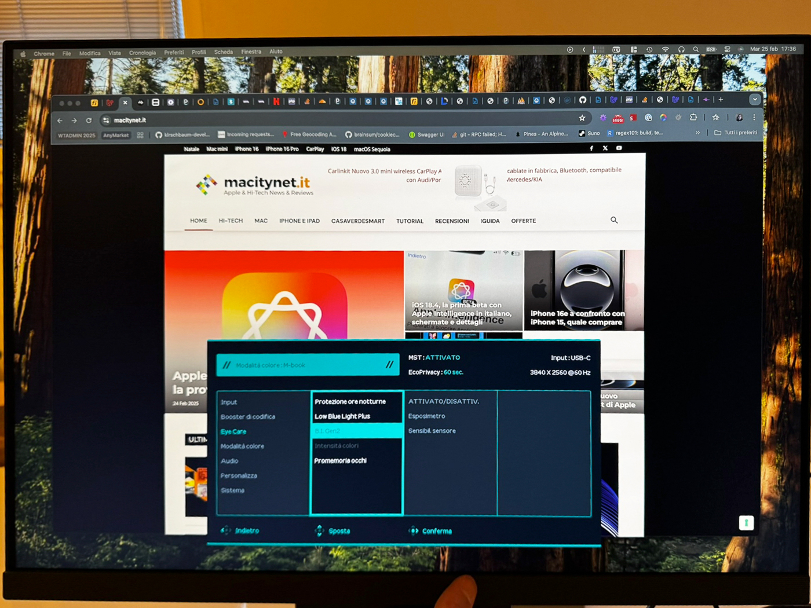The width and height of the screenshot is (811, 608).
Task: Click the address bar showing macitynet.it
Action: point(345,119)
